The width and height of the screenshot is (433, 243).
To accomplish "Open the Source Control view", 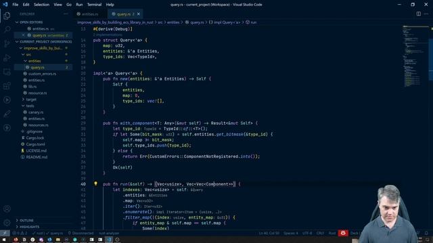I will [7, 43].
